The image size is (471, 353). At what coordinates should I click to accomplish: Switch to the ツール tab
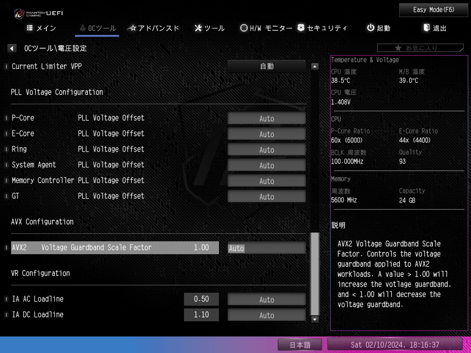210,28
